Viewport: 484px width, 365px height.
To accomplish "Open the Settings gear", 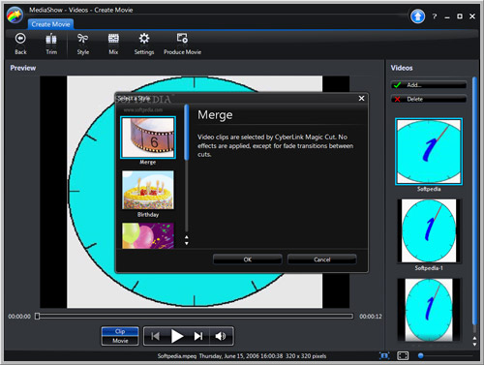I will click(x=144, y=39).
